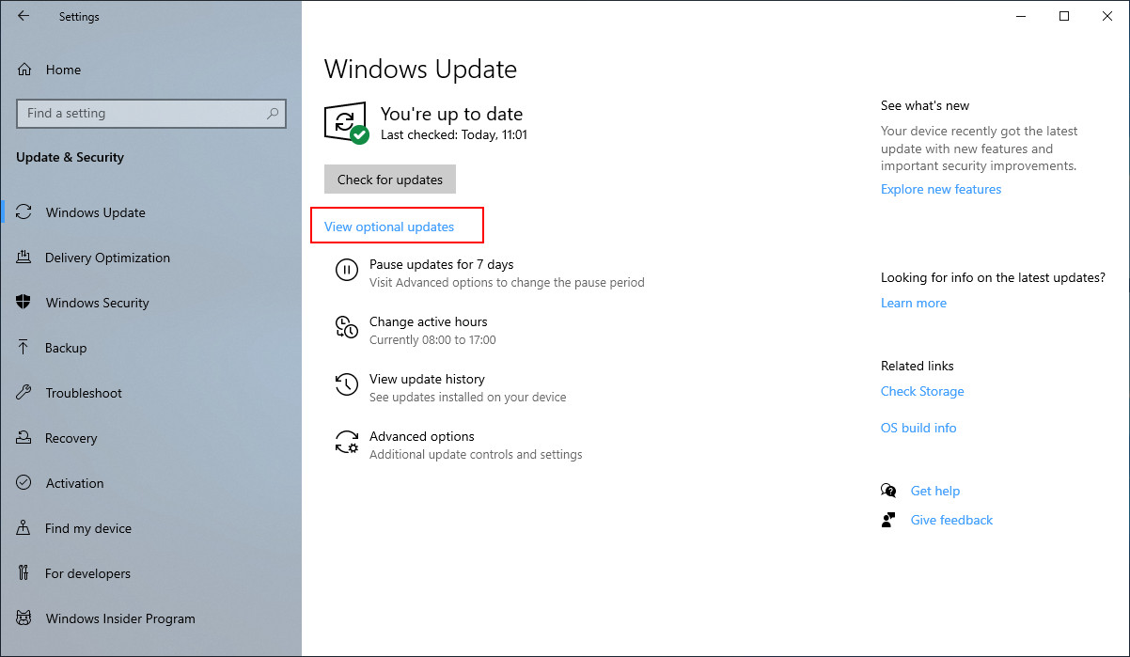Image resolution: width=1130 pixels, height=657 pixels.
Task: Click the Troubleshoot wrench icon
Action: 24,393
